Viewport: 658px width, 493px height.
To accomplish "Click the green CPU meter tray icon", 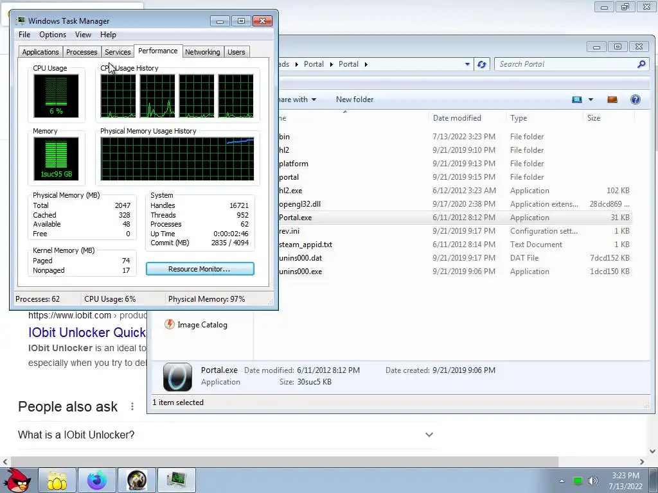I will tap(578, 481).
